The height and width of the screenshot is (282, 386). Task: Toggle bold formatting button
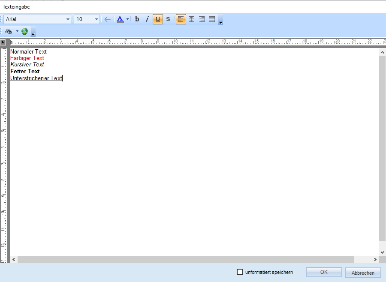137,19
